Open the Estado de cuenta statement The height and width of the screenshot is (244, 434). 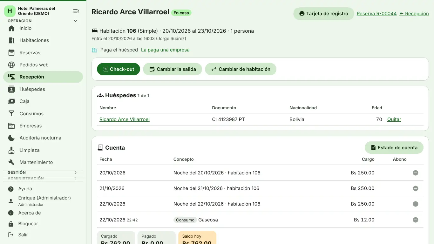[394, 148]
